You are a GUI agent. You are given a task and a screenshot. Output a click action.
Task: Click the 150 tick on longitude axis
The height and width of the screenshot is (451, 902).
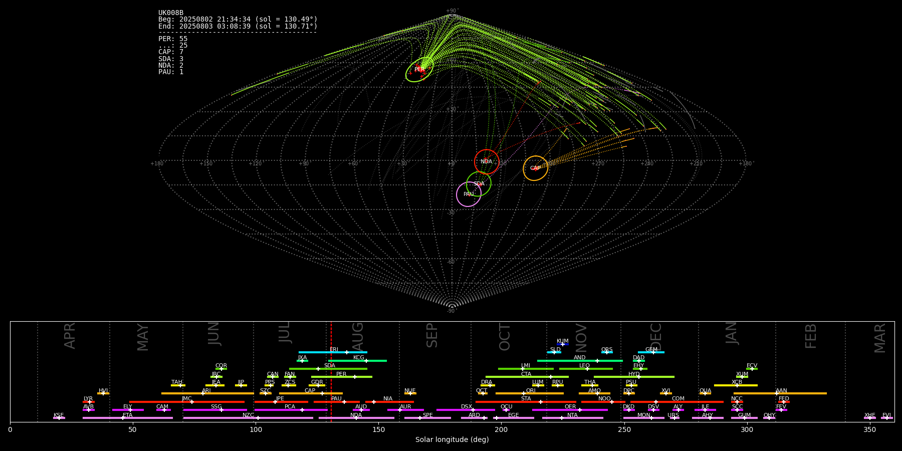tap(378, 429)
